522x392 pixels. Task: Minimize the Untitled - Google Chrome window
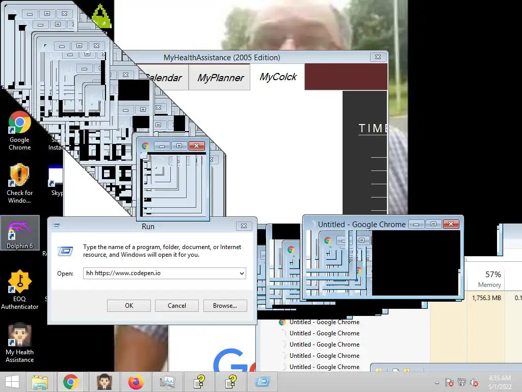(416, 224)
